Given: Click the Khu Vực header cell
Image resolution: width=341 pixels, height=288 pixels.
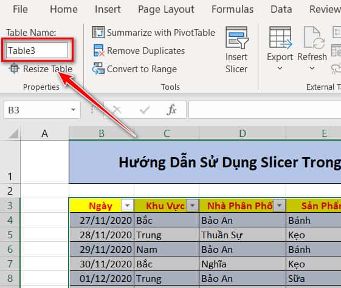Looking at the screenshot, I should 167,206.
